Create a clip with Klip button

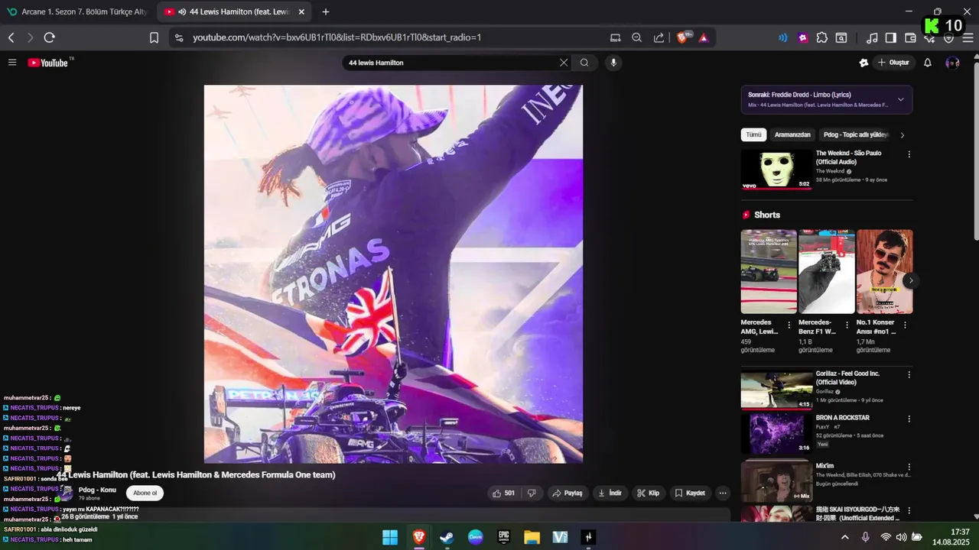point(648,493)
